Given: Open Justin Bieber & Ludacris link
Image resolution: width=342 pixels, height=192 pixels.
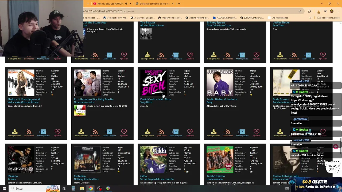Looking at the screenshot, I should click(x=222, y=99).
